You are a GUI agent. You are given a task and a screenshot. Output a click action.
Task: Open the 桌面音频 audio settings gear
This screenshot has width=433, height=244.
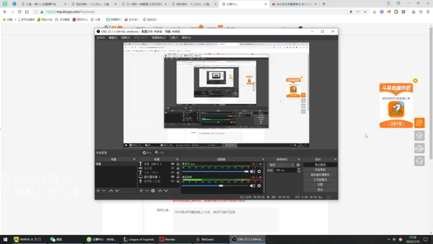[x=259, y=186]
